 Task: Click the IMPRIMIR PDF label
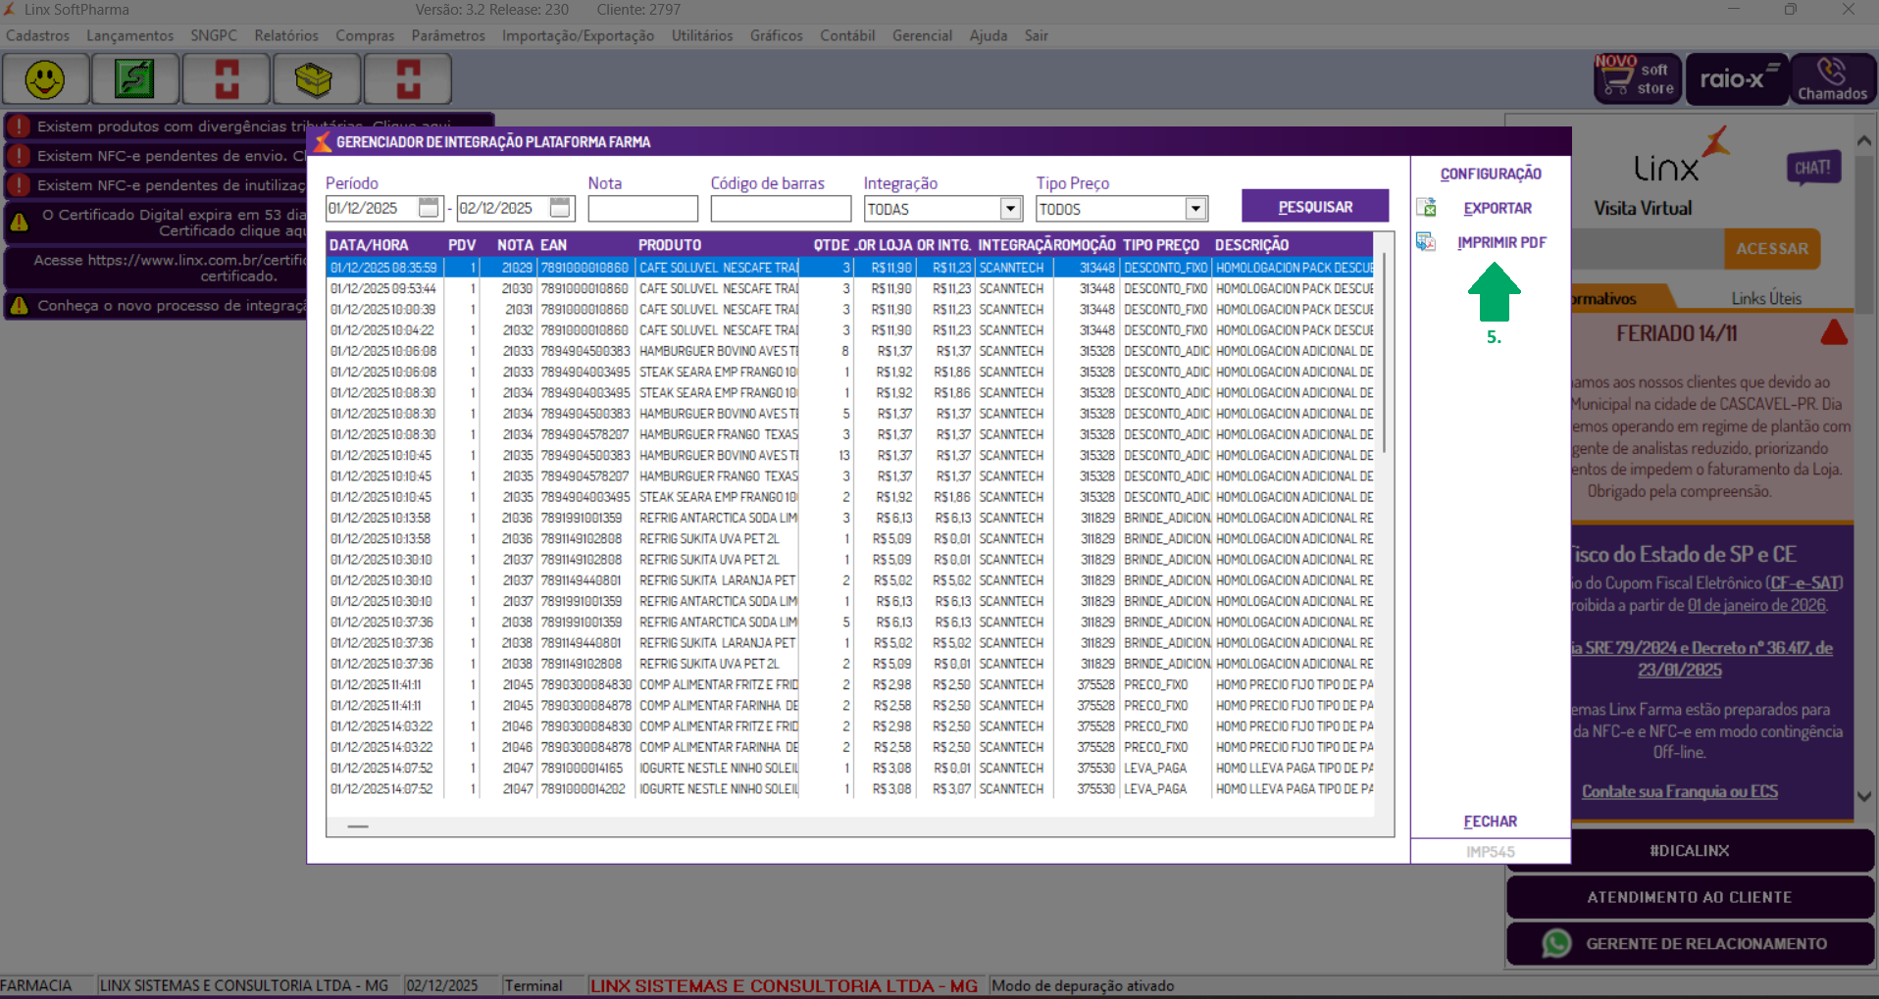pyautogui.click(x=1501, y=242)
